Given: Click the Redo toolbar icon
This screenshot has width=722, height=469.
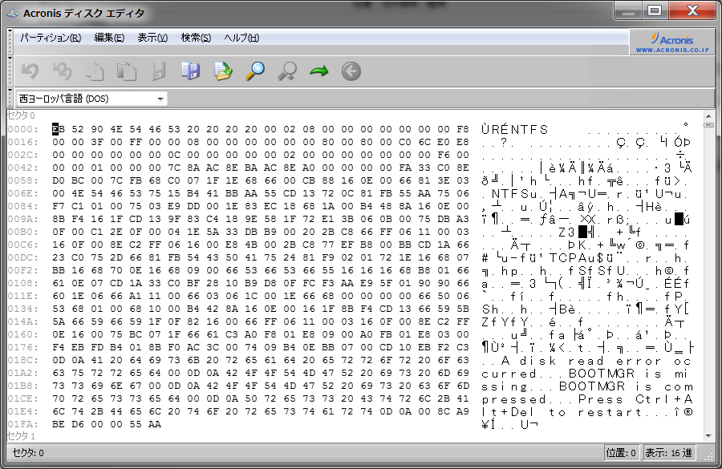Looking at the screenshot, I should point(62,71).
